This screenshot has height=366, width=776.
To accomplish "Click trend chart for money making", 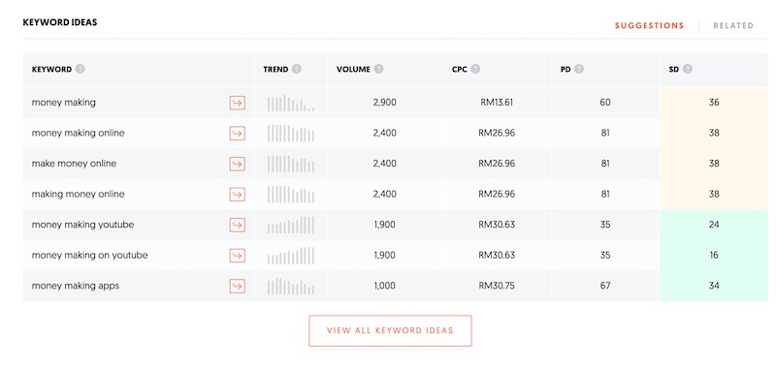I will [x=291, y=103].
